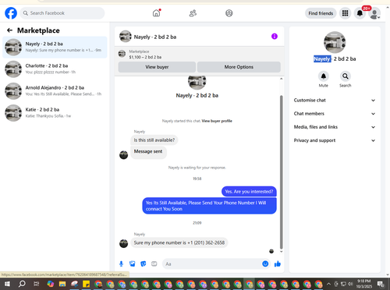Send a thumbs-up like
The width and height of the screenshot is (390, 290).
(x=278, y=264)
